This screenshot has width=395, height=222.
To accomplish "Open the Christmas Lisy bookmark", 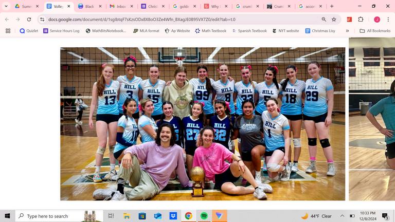I will click(x=320, y=31).
